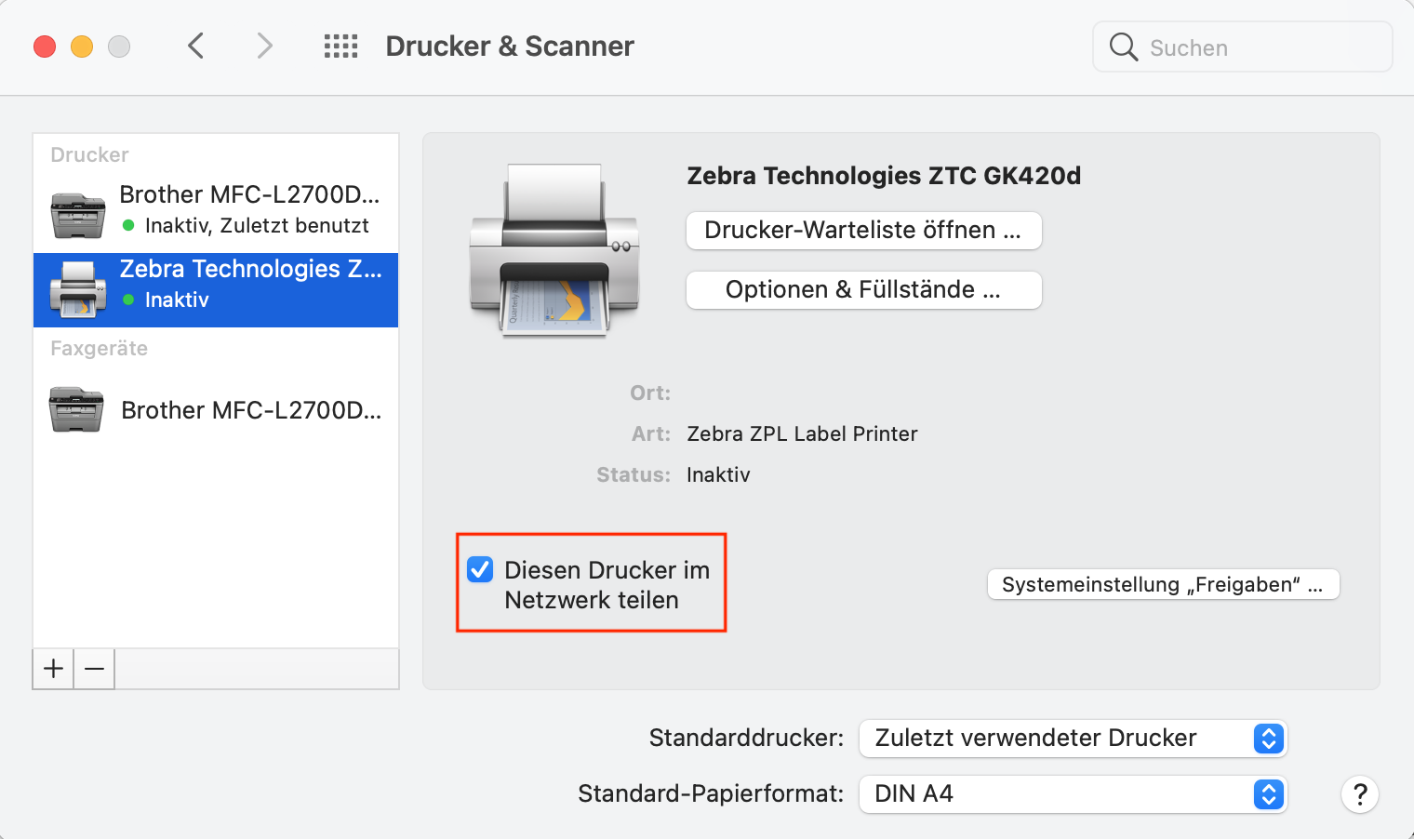The height and width of the screenshot is (839, 1414).
Task: Open the Standarddrucker dropdown
Action: (x=1072, y=738)
